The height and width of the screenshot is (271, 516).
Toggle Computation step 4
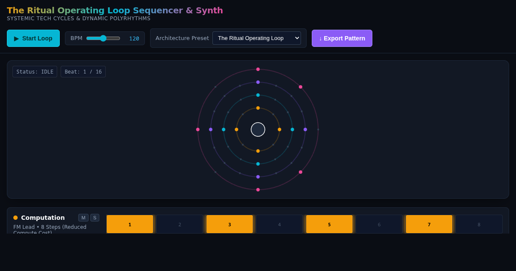279,224
